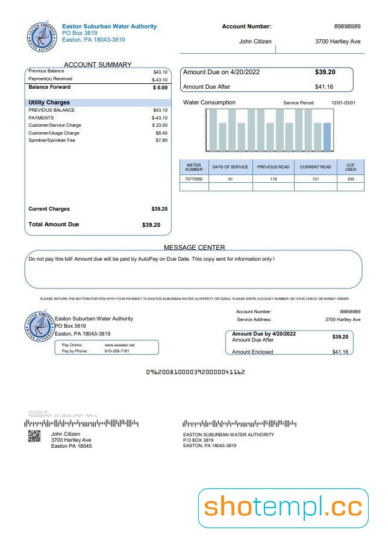
Task: Click 'Pay Online:' label on stub
Action: coord(72,345)
